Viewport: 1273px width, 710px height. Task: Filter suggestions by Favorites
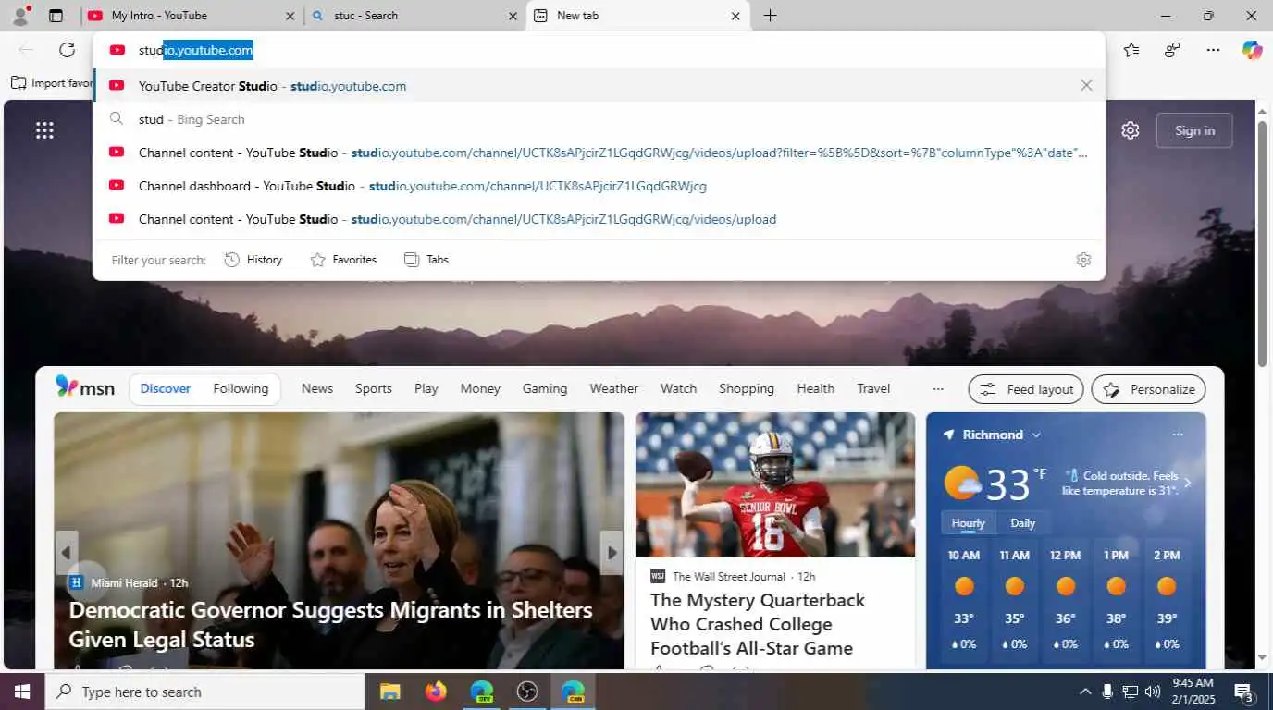(343, 260)
